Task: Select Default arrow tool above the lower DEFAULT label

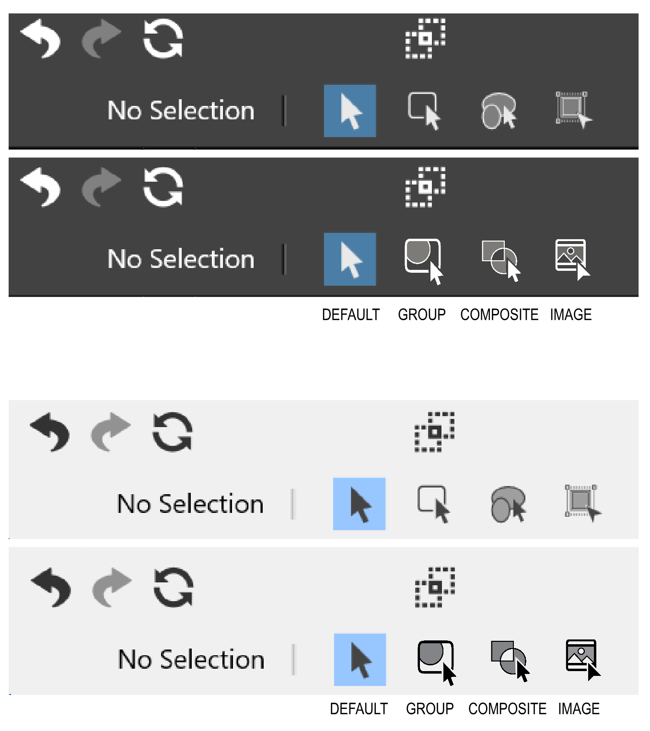Action: click(360, 660)
